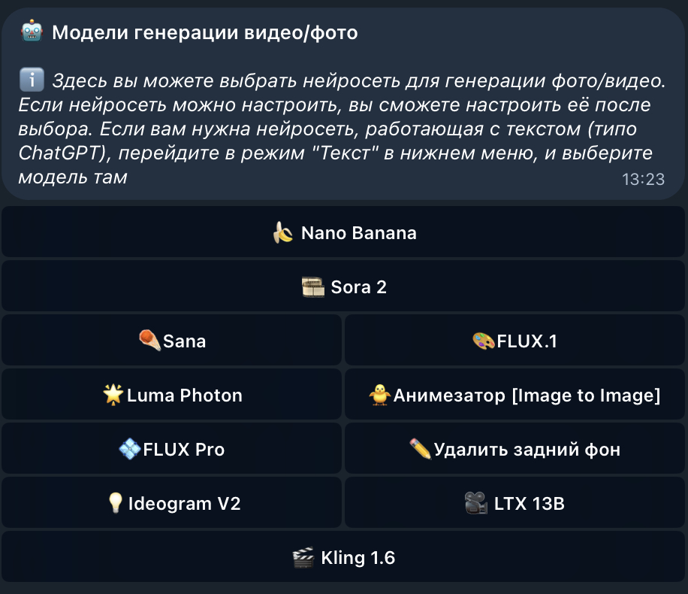The height and width of the screenshot is (594, 688).
Task: Click the blue diamond FLUX Pro icon
Action: (130, 450)
